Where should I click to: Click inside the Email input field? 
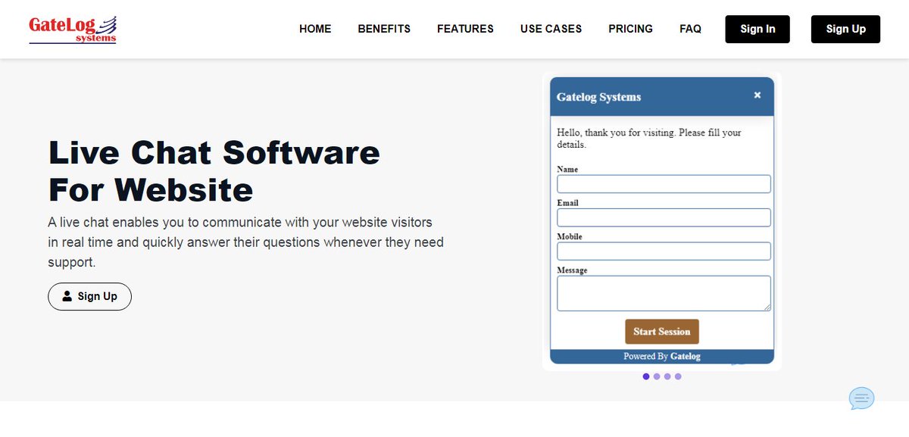pos(663,217)
